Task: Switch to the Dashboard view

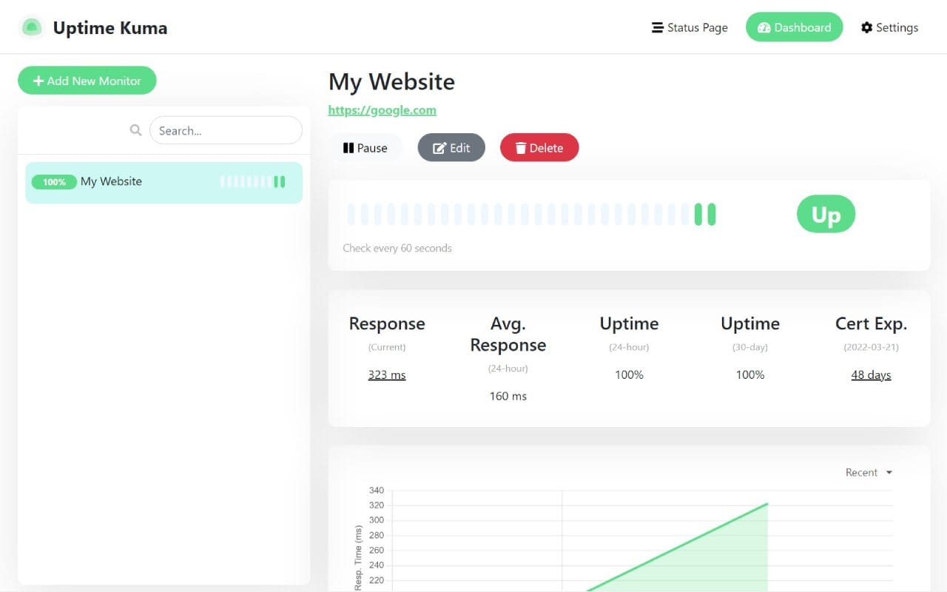Action: pyautogui.click(x=794, y=27)
